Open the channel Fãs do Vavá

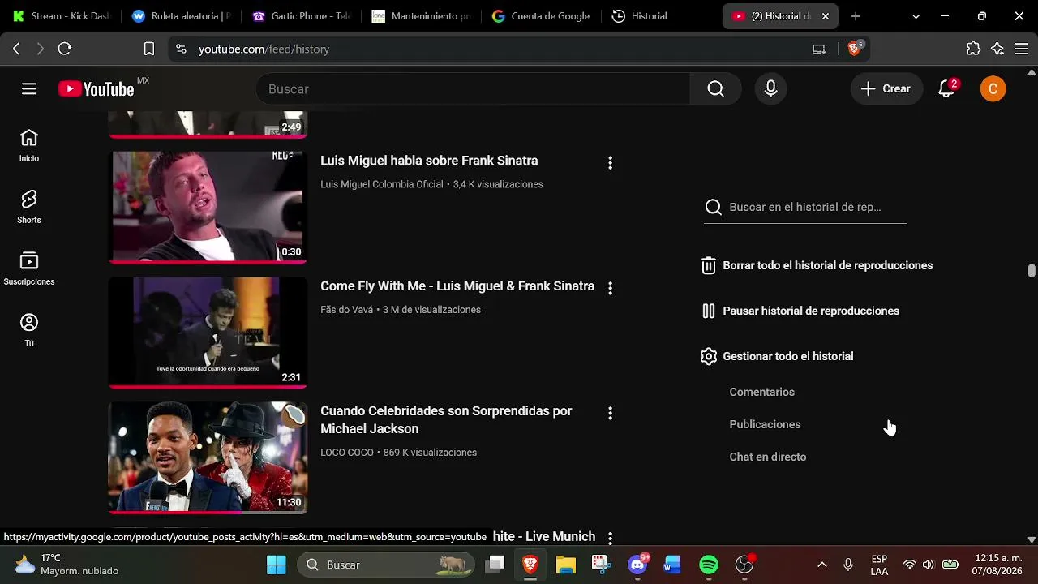(347, 310)
